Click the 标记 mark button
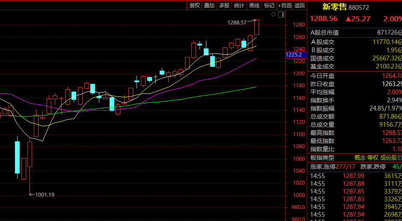The image size is (402, 221). 269,6
